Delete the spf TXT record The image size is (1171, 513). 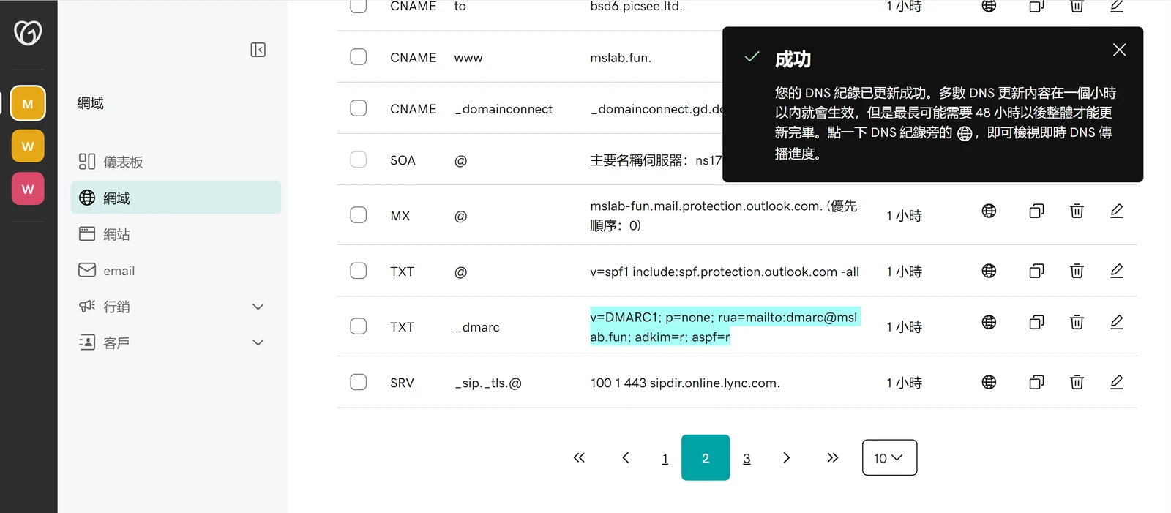1077,271
